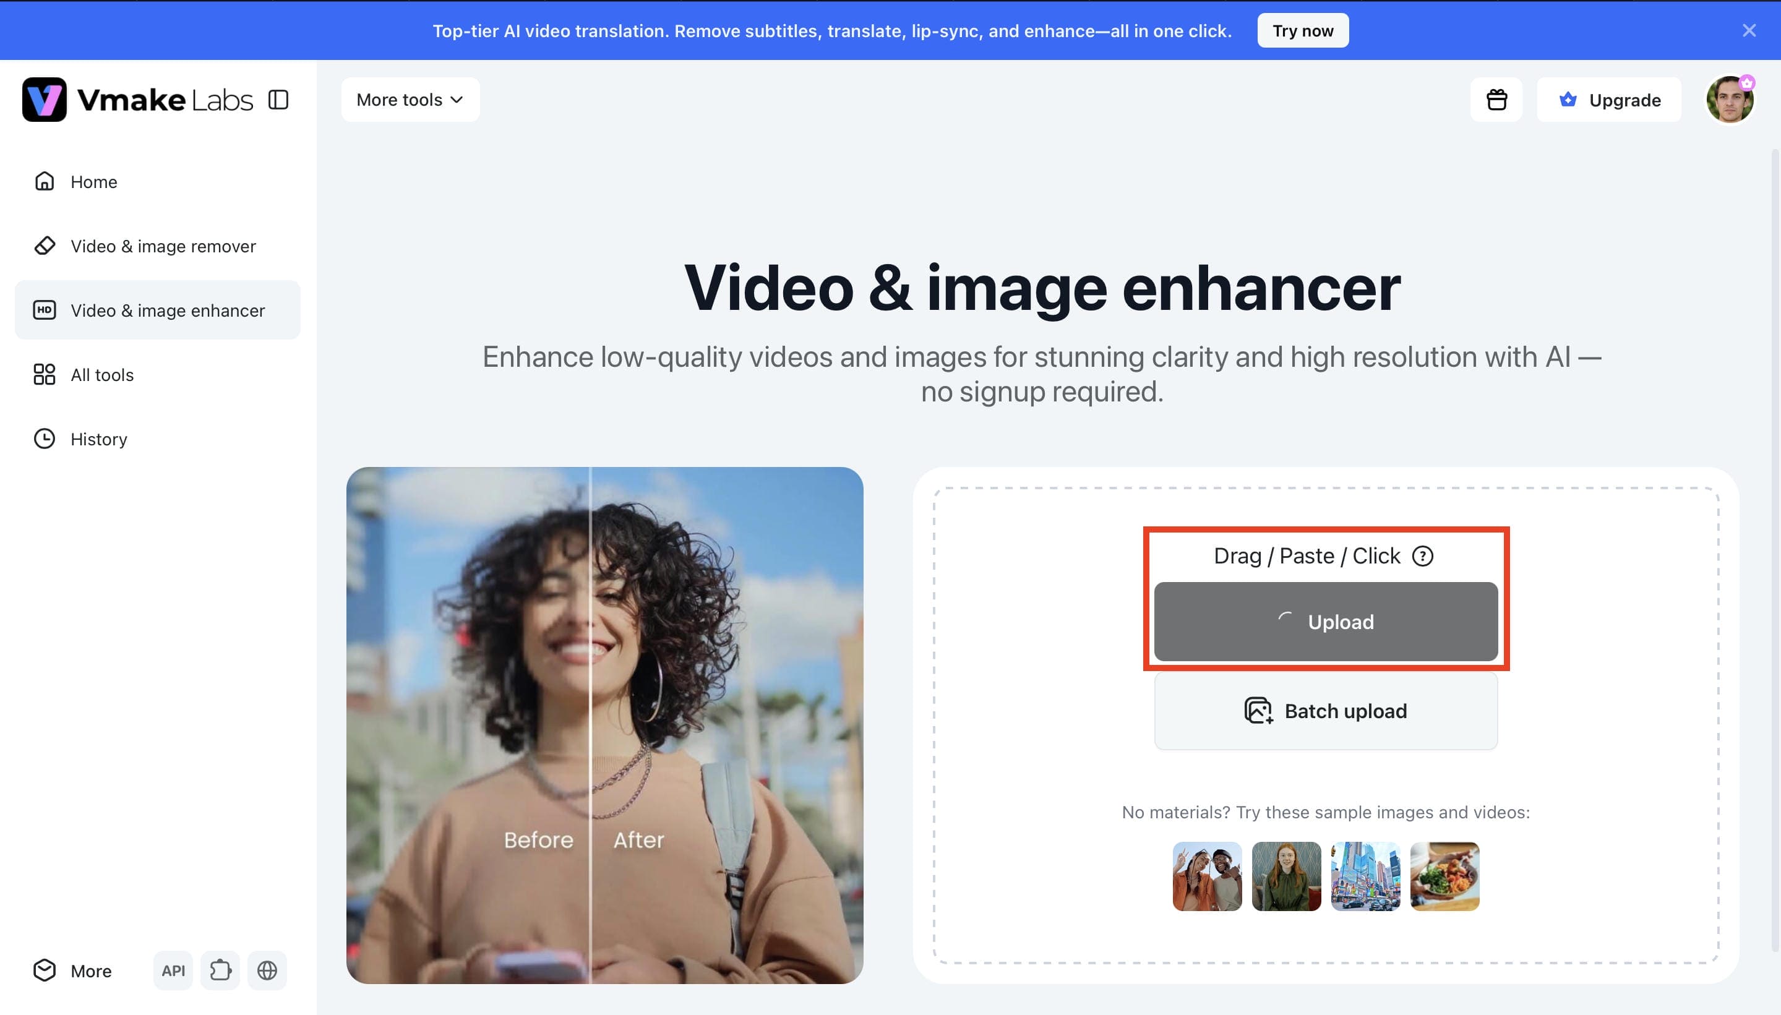1781x1015 pixels.
Task: Click the clock icon beside History
Action: pos(45,439)
